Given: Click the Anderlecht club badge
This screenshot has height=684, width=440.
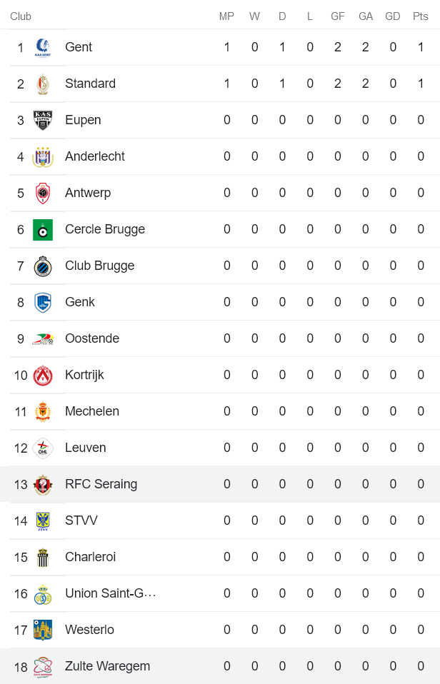Looking at the screenshot, I should [x=41, y=156].
